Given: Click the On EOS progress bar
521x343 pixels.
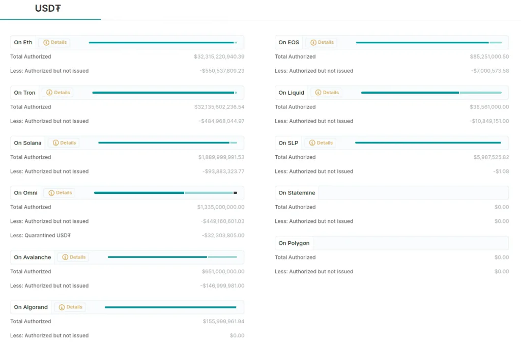Looking at the screenshot, I should coord(428,43).
